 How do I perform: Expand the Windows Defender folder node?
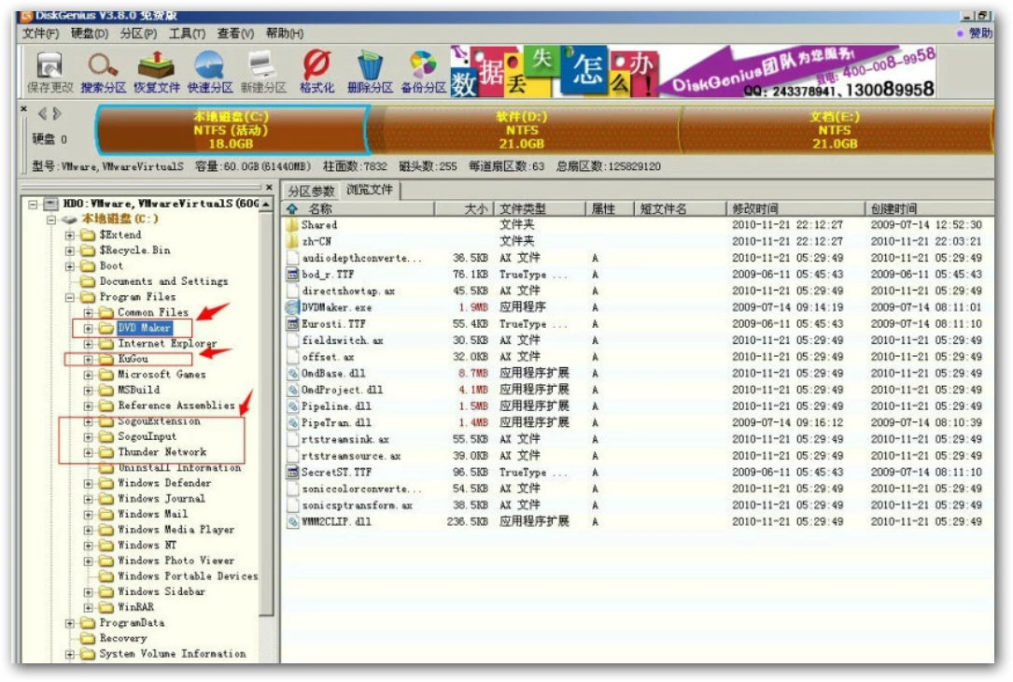pos(88,484)
